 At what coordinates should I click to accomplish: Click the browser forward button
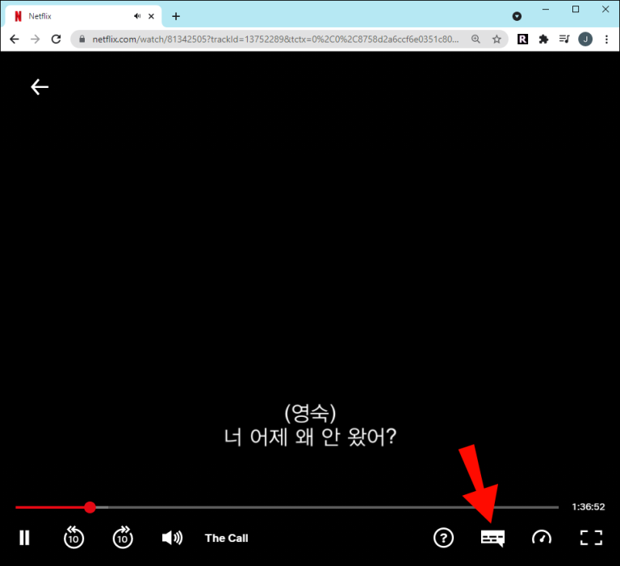coord(36,39)
